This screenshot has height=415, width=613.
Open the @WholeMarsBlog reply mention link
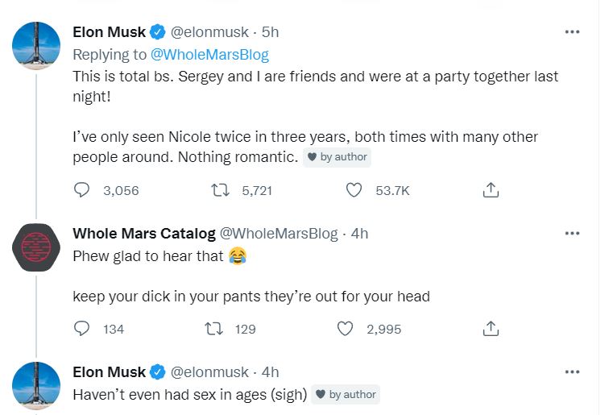point(209,55)
